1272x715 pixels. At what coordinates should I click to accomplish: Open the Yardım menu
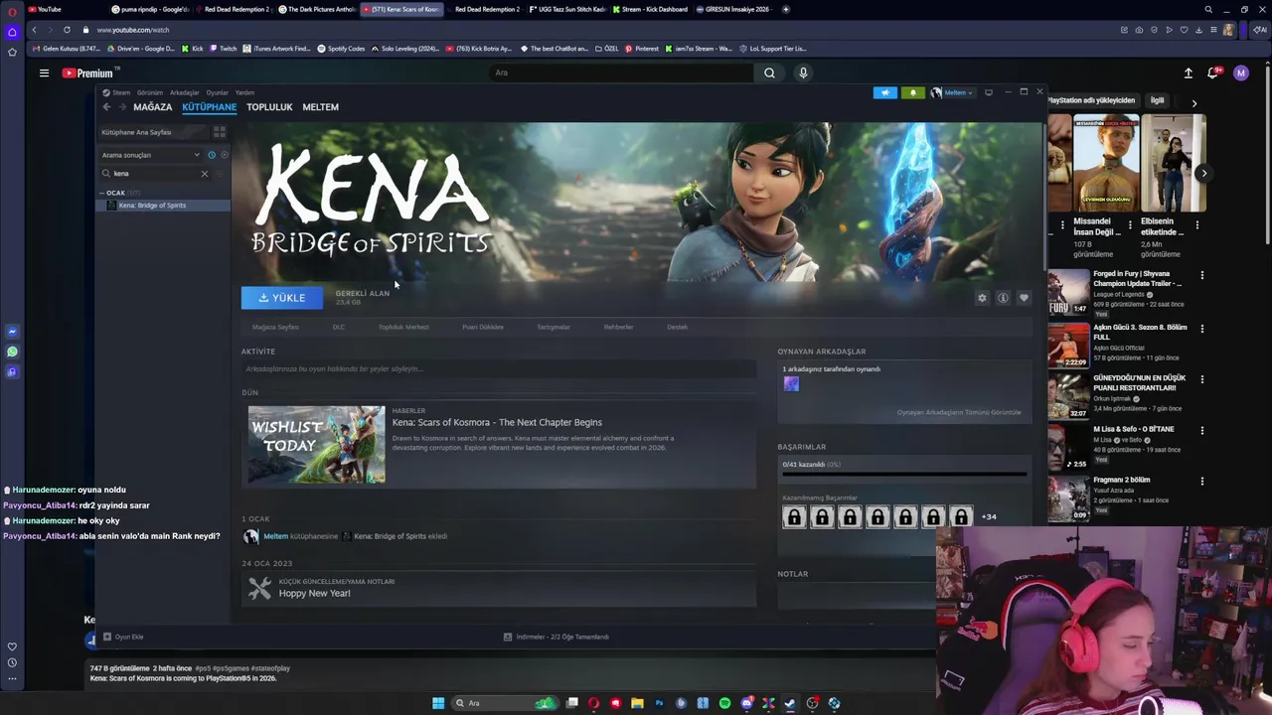pos(244,92)
